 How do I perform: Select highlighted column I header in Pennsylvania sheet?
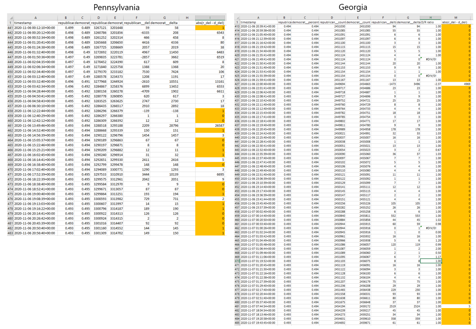[210, 18]
